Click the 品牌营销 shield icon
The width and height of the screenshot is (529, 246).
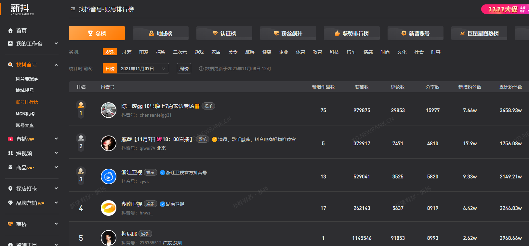pos(10,203)
